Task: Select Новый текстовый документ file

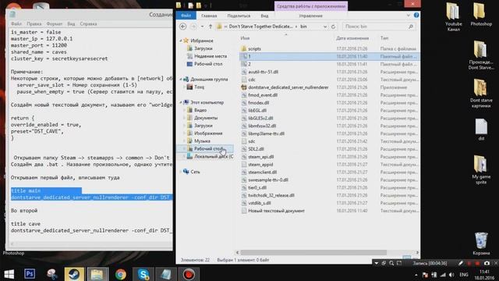Action: coord(276,211)
